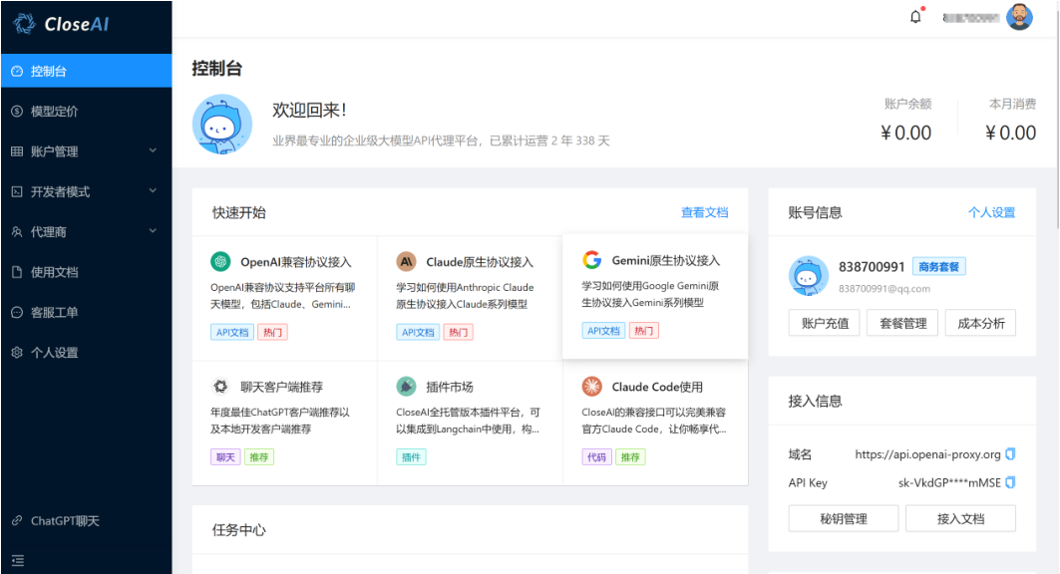This screenshot has height=574, width=1060.
Task: Open 使用文档 menu item
Action: click(87, 272)
